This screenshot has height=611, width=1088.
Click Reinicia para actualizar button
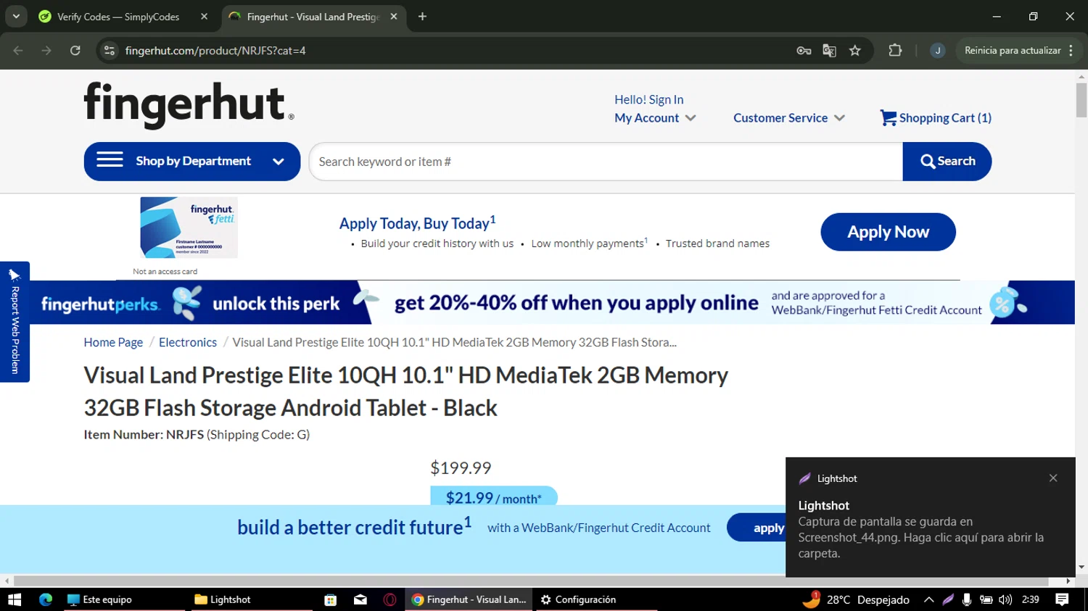(x=1013, y=51)
